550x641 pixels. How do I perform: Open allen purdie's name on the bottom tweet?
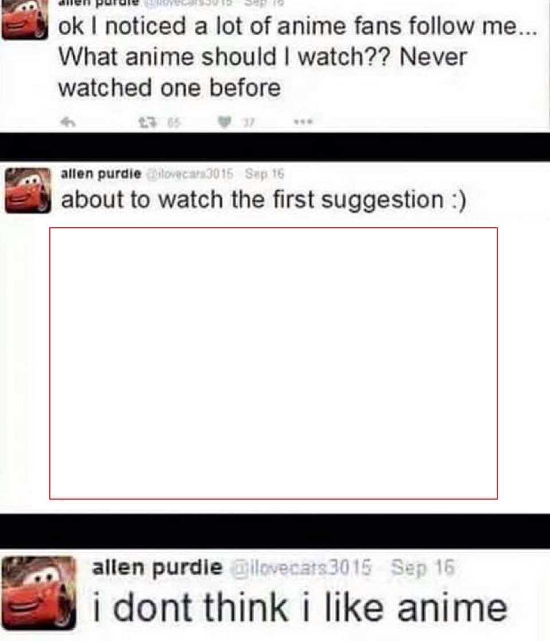point(158,567)
